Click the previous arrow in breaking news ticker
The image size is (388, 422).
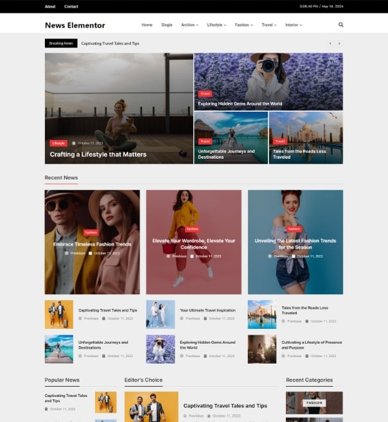pyautogui.click(x=330, y=44)
